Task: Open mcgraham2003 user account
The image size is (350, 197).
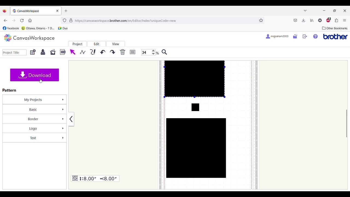Action: pyautogui.click(x=277, y=36)
